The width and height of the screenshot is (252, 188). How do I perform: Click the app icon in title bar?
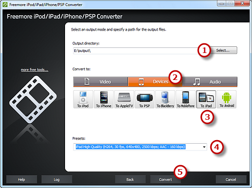[x=5, y=5]
